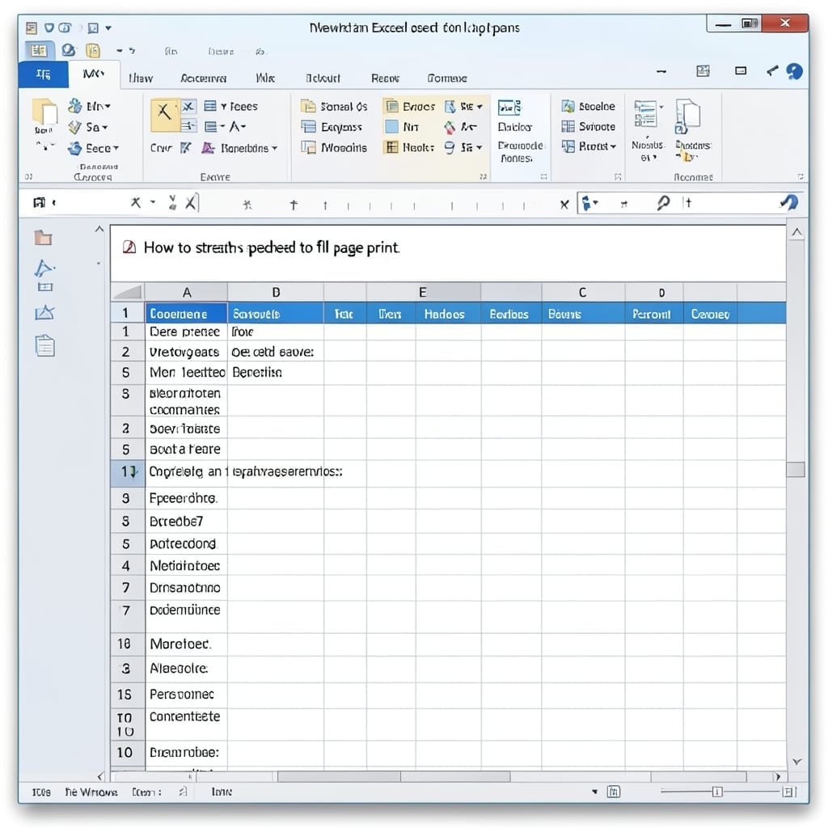This screenshot has width=828, height=828.
Task: Select the cell containing Mlorefoec
Action: pyautogui.click(x=187, y=644)
